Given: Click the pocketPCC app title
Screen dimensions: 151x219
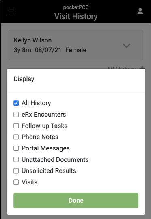Looking at the screenshot, I should tap(76, 7).
